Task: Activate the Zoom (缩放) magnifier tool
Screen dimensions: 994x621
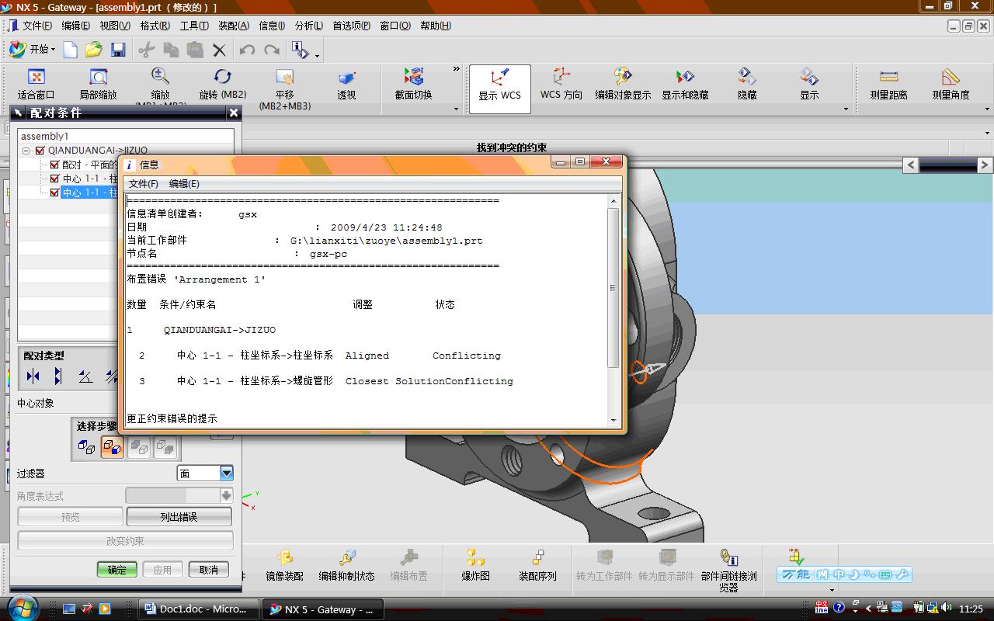Action: (160, 85)
